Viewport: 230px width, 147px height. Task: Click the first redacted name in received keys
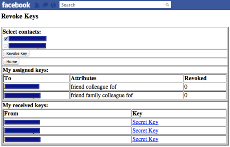(x=22, y=122)
